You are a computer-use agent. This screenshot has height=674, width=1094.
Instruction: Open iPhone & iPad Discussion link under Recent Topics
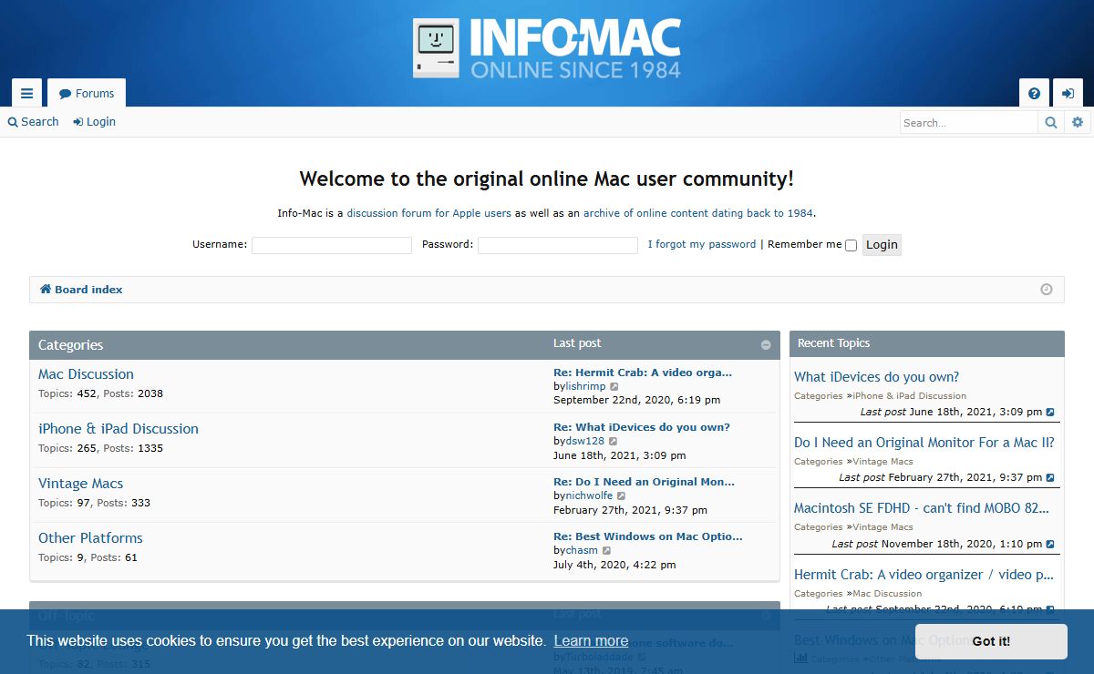tap(909, 396)
